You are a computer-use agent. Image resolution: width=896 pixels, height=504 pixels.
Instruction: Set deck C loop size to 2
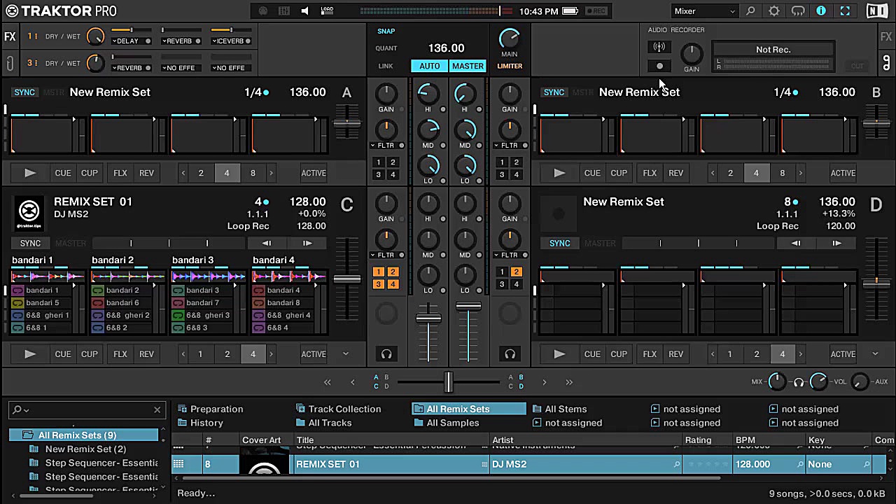point(227,354)
